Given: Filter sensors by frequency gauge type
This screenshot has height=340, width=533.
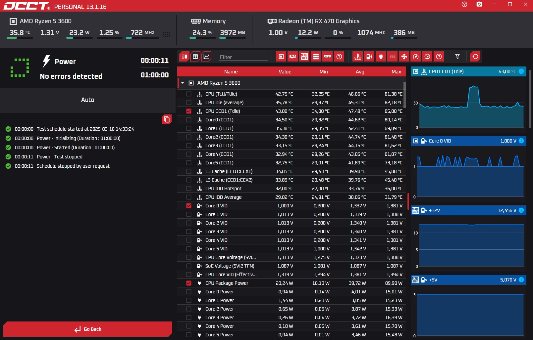Looking at the screenshot, I should click(x=416, y=57).
